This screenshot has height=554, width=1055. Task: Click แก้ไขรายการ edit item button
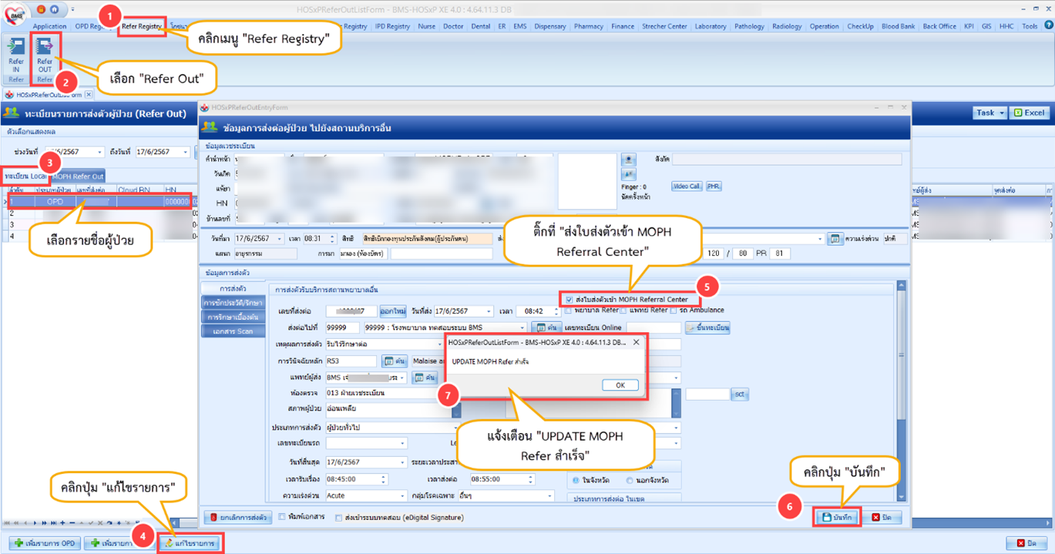coord(190,544)
